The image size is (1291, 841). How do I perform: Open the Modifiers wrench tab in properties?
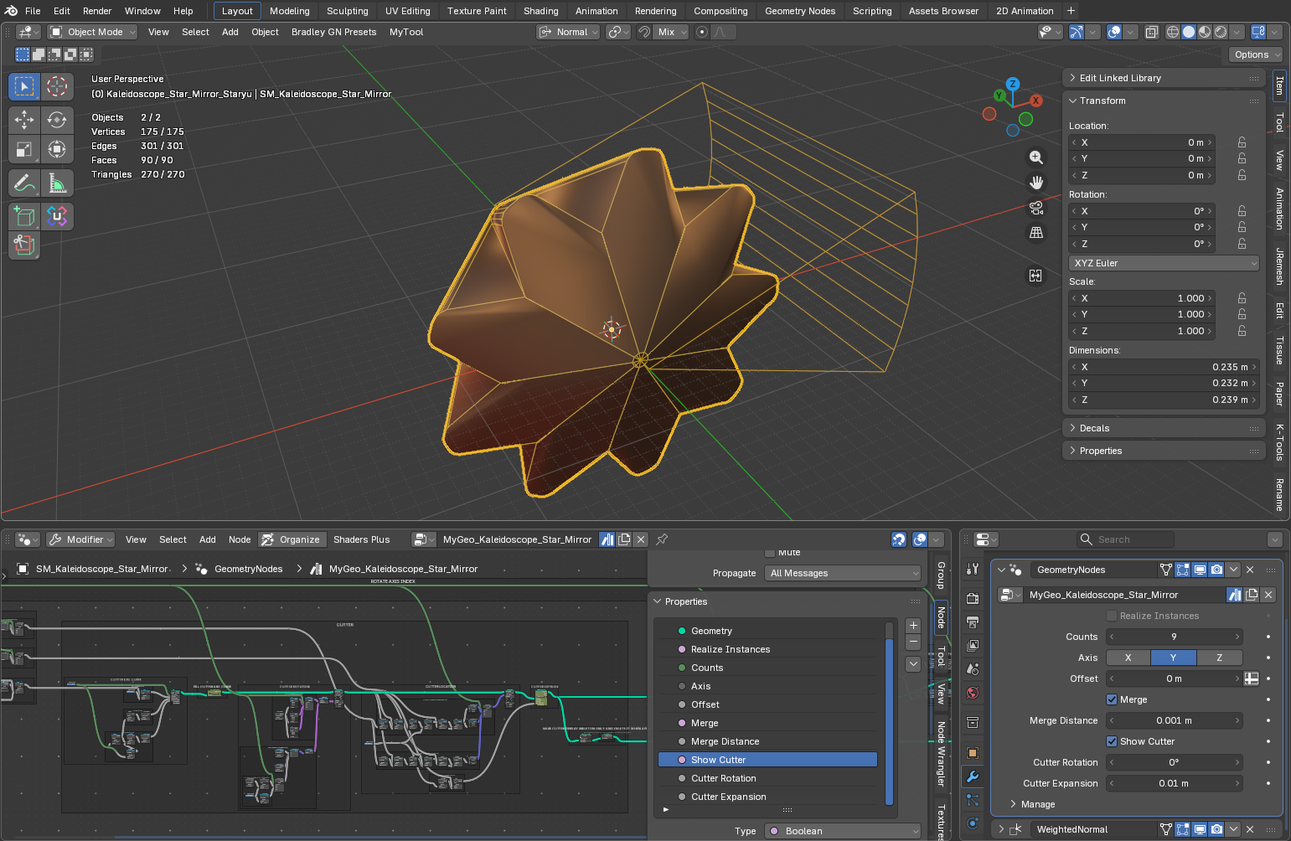[x=973, y=777]
